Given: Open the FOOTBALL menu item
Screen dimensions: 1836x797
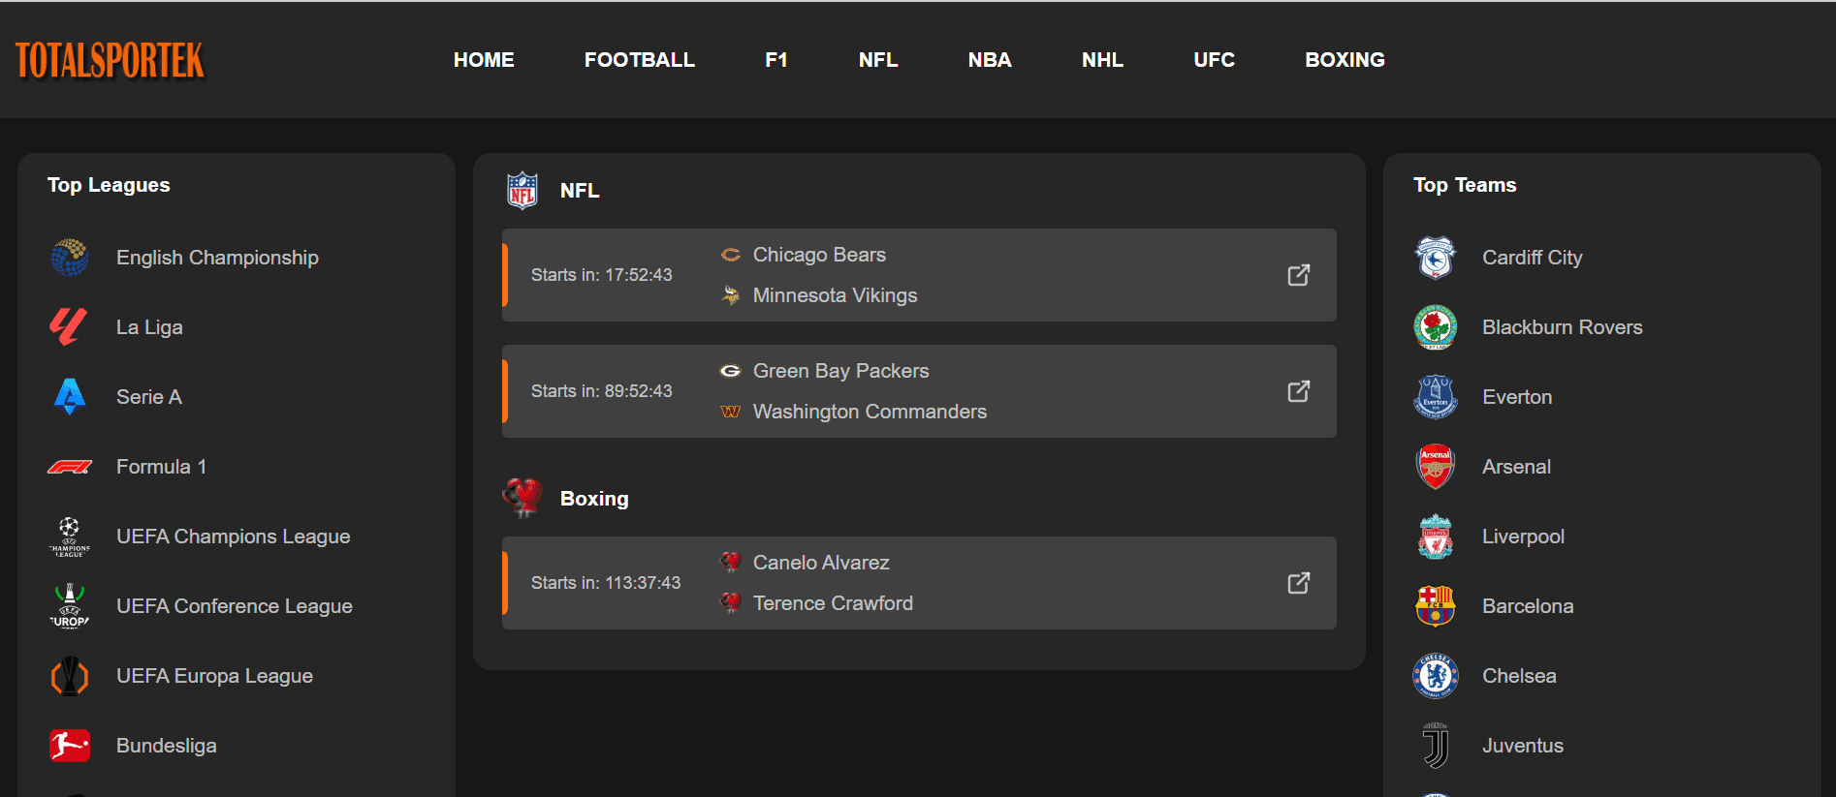Looking at the screenshot, I should [640, 60].
